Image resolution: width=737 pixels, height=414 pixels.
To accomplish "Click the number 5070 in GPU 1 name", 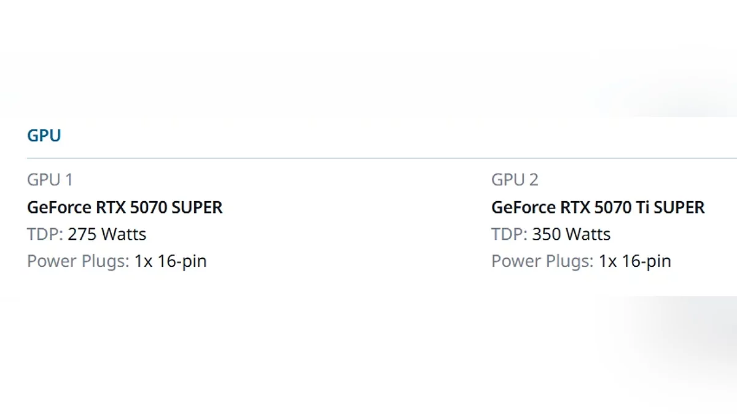I will click(148, 207).
